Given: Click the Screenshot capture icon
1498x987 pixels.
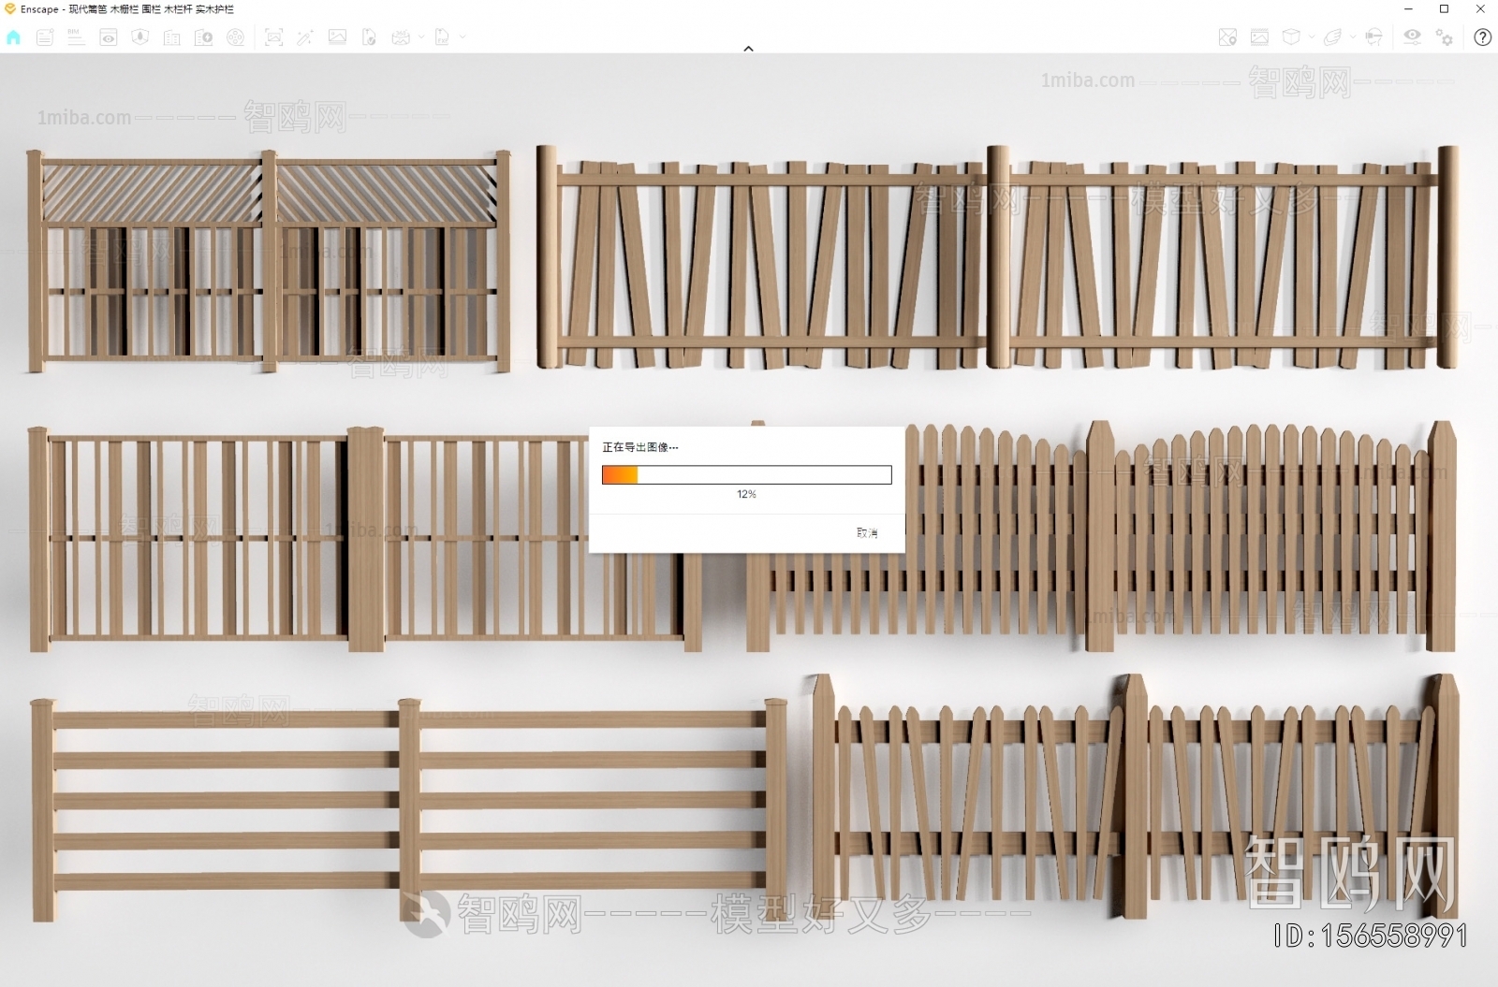Looking at the screenshot, I should pos(273,37).
